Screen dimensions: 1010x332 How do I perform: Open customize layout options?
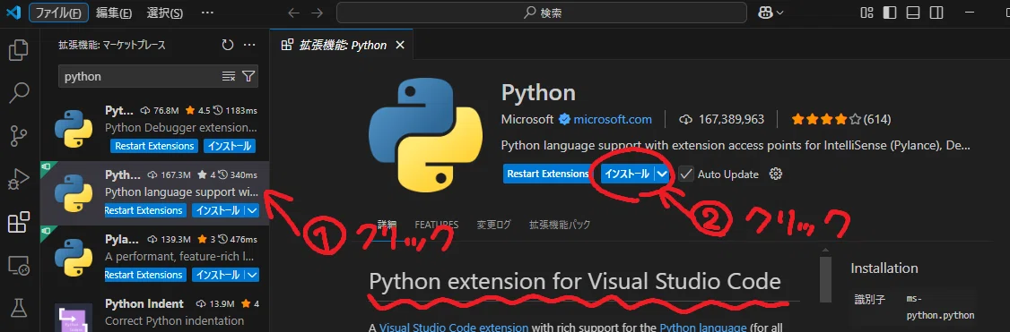coord(867,13)
